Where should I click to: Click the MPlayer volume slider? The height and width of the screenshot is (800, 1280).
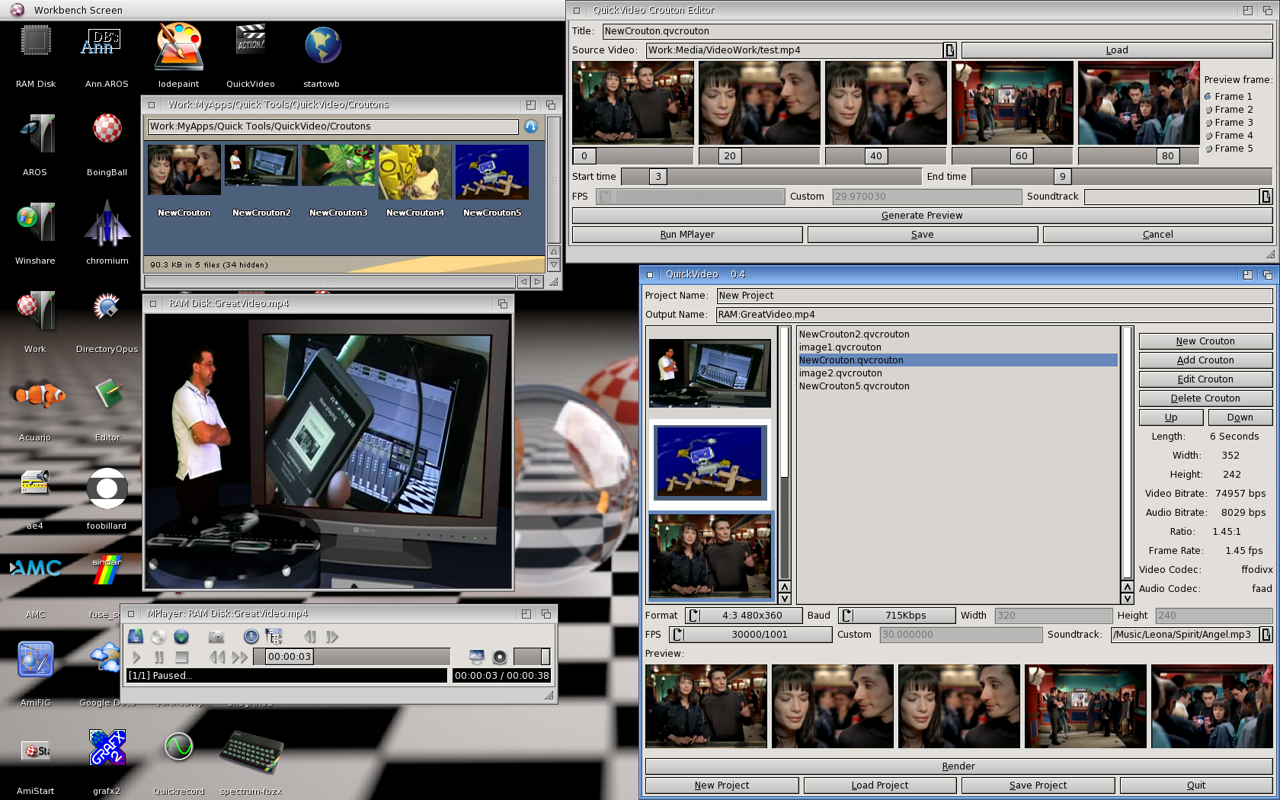(x=531, y=657)
